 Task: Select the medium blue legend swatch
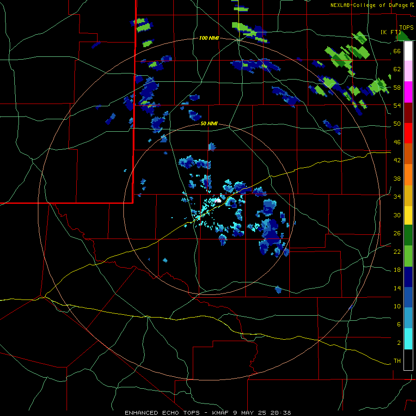408,297
